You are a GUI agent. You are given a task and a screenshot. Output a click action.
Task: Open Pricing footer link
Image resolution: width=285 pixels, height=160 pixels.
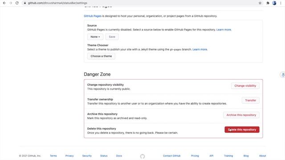click(x=195, y=156)
